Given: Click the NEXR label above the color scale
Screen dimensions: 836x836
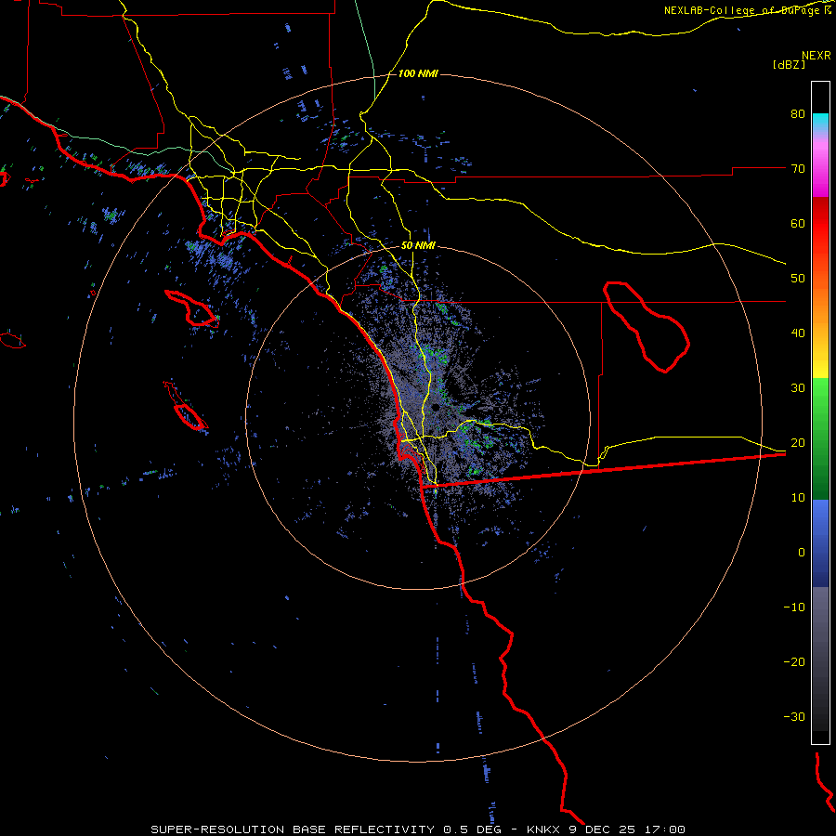Looking at the screenshot, I should (816, 56).
